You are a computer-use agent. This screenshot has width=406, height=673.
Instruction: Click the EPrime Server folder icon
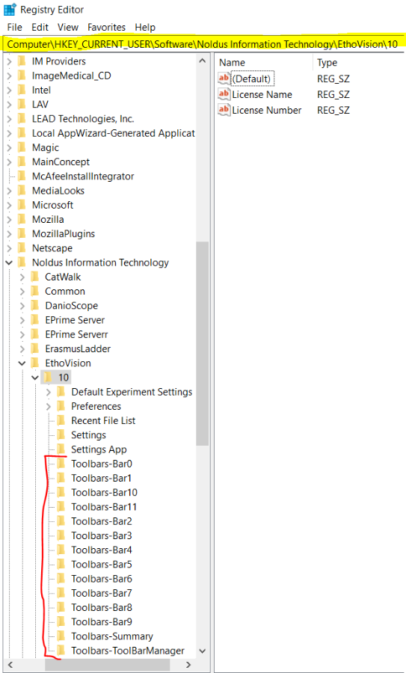pyautogui.click(x=34, y=320)
